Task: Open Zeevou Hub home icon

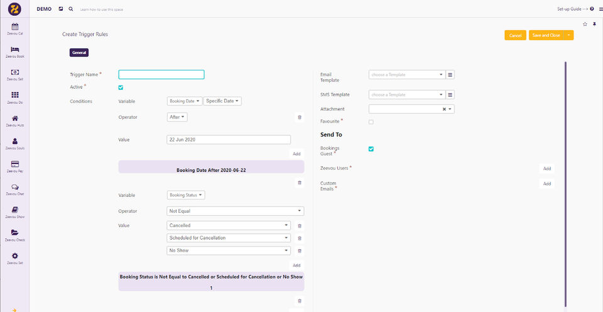Action: (15, 118)
